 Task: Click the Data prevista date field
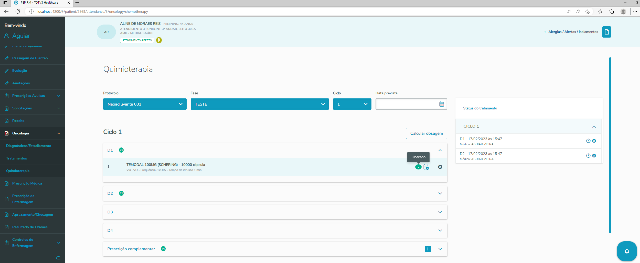411,104
